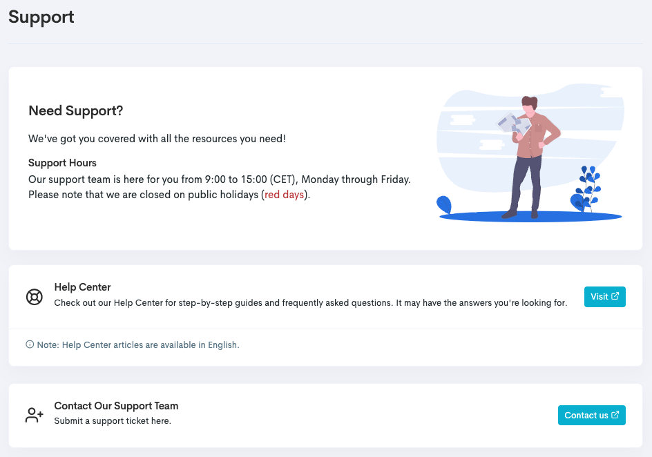Screen dimensions: 652x457
Task: Open the Help Center via the Visit button
Action: point(604,297)
